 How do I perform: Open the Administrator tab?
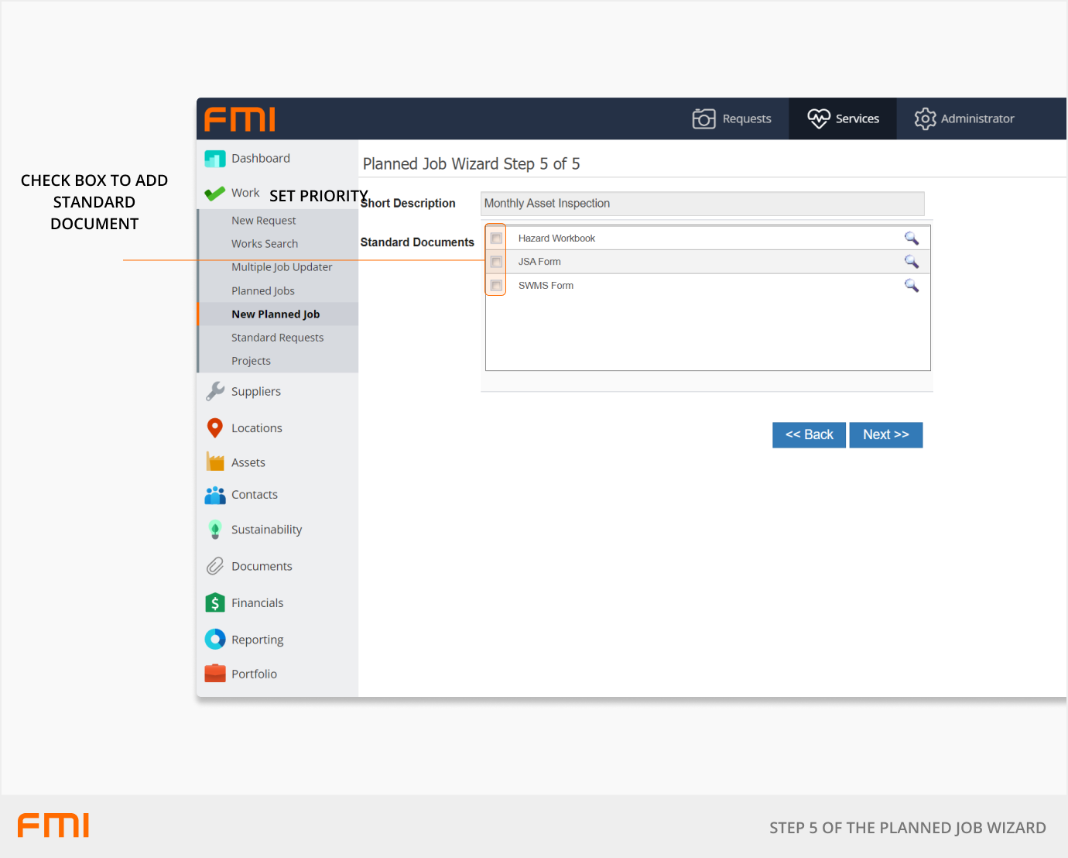pyautogui.click(x=964, y=118)
